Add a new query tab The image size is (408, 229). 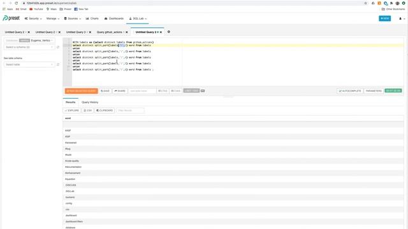(168, 32)
